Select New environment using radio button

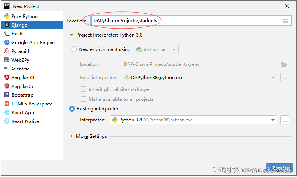coord(74,49)
